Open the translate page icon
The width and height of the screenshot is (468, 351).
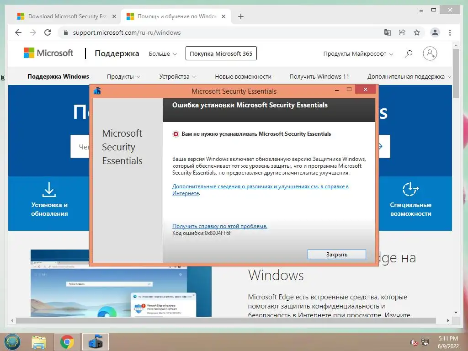pyautogui.click(x=388, y=32)
